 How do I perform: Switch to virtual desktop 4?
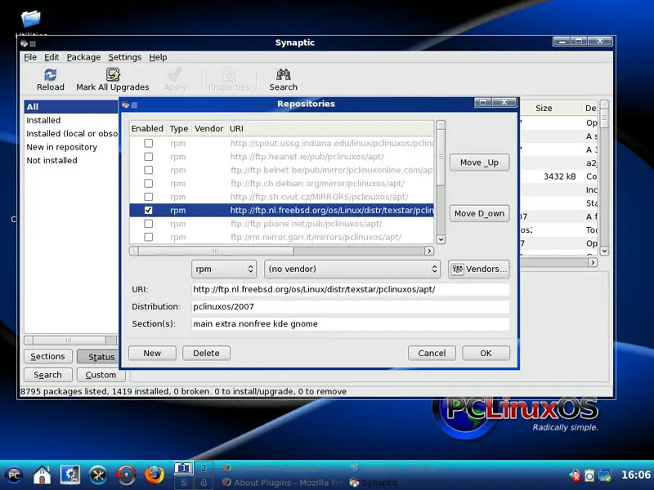click(203, 482)
